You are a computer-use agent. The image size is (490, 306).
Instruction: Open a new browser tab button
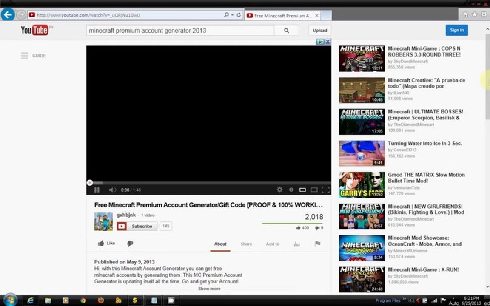326,15
